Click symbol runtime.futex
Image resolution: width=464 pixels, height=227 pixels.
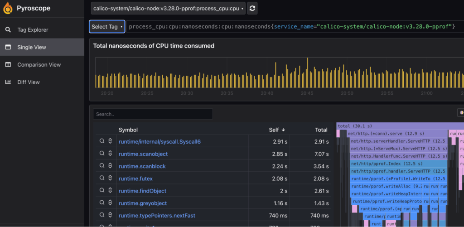(135, 179)
